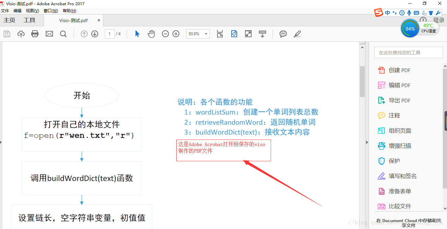
Task: Click the Save file floppy icon
Action: click(7, 34)
